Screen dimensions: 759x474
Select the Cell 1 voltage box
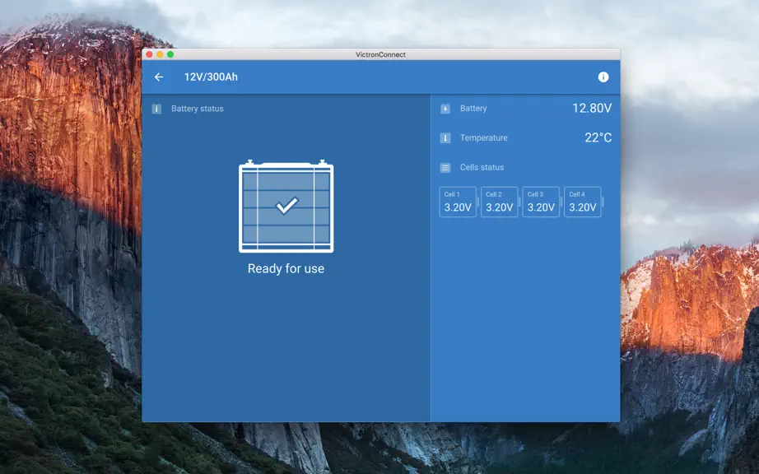(x=458, y=202)
